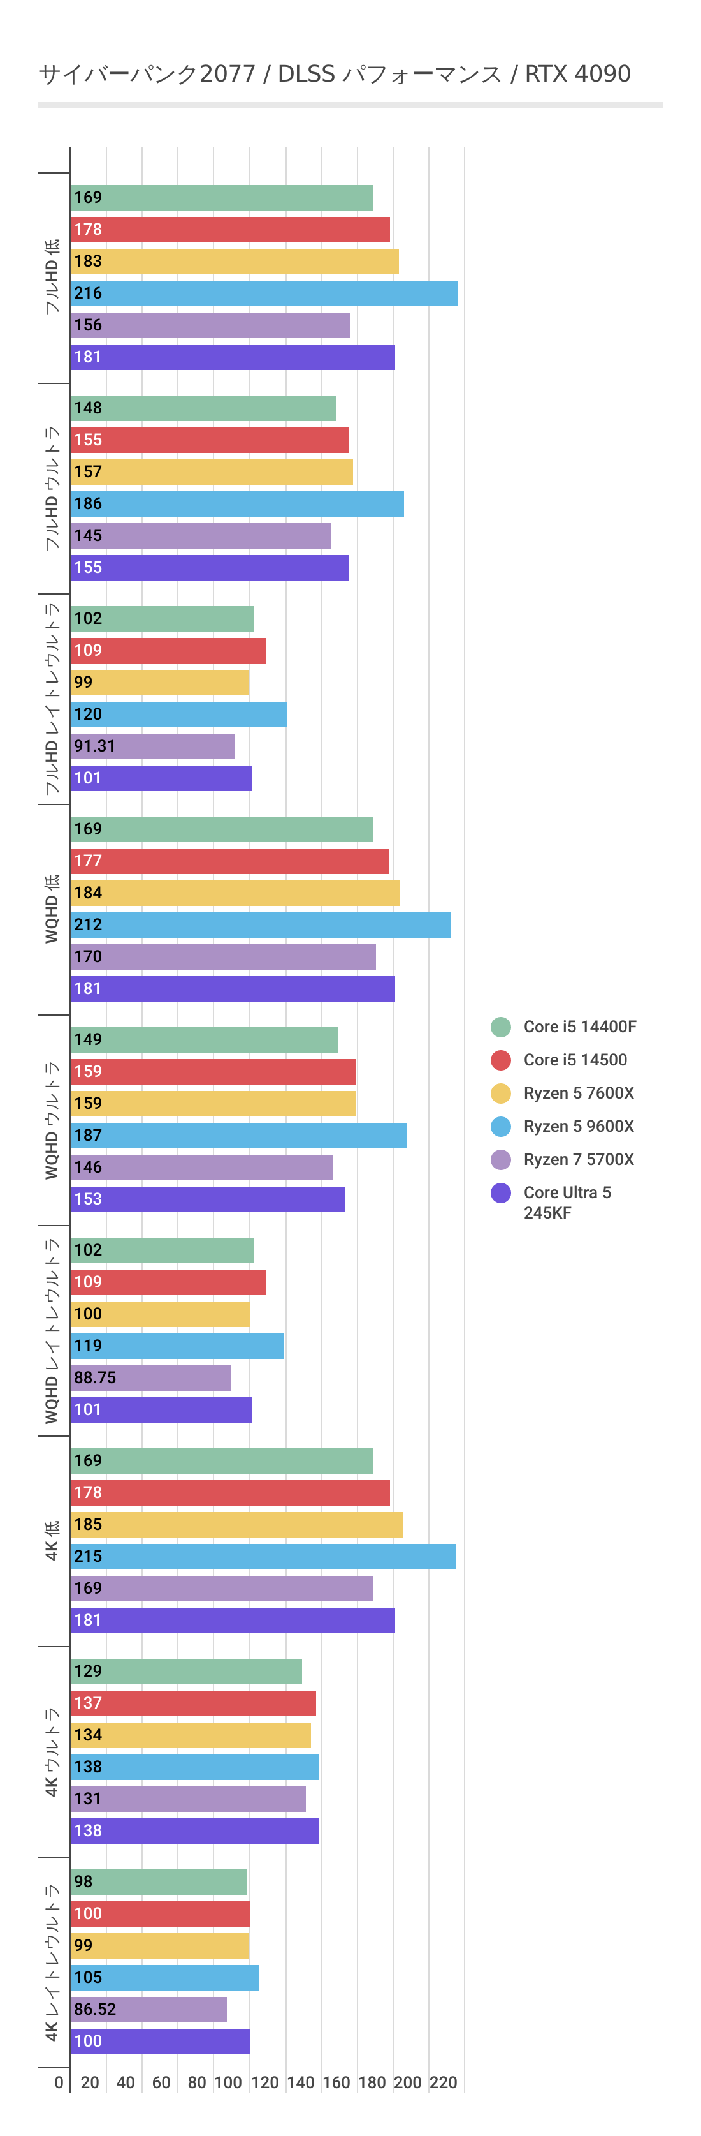
Task: Click the 4K レイトレウルトラ category label
Action: pos(52,1962)
